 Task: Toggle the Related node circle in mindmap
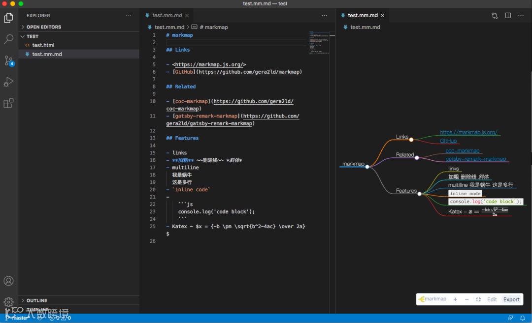click(417, 158)
